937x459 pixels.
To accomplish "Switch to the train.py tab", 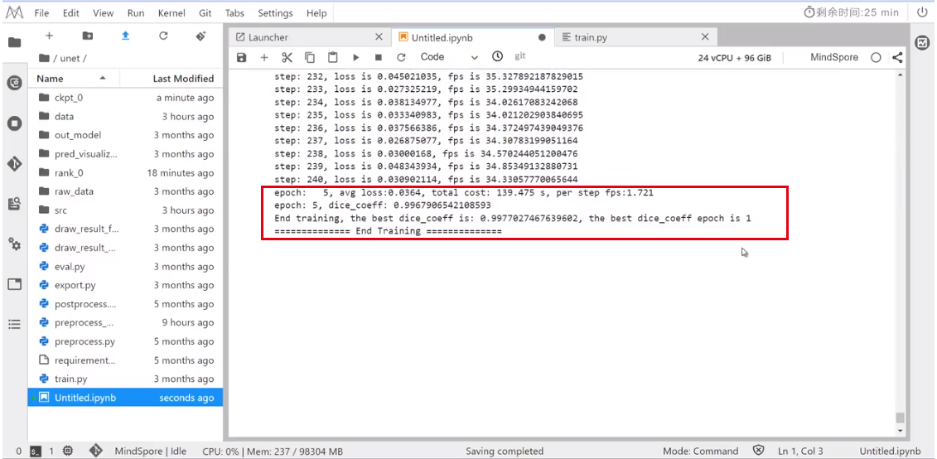I will [x=635, y=37].
